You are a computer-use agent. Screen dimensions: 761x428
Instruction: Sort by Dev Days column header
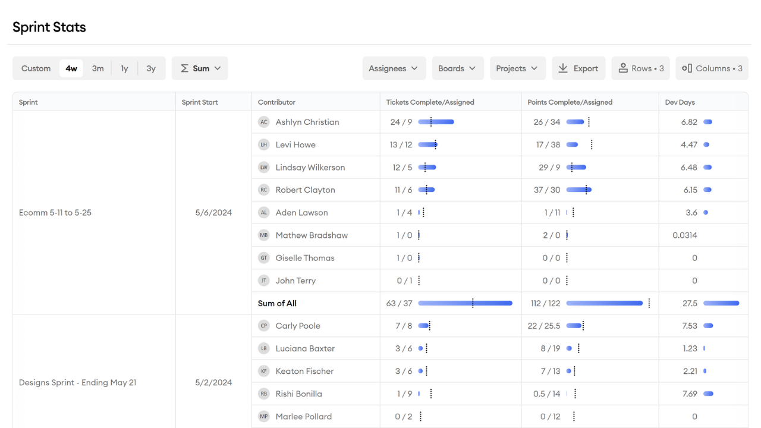click(680, 102)
